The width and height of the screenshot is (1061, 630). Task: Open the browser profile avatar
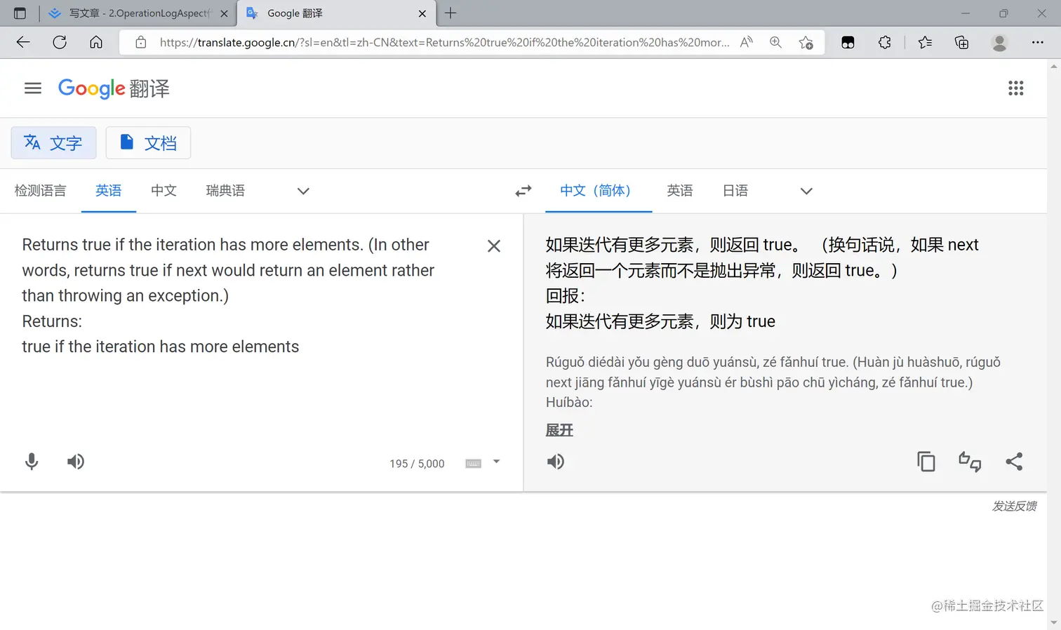[999, 42]
